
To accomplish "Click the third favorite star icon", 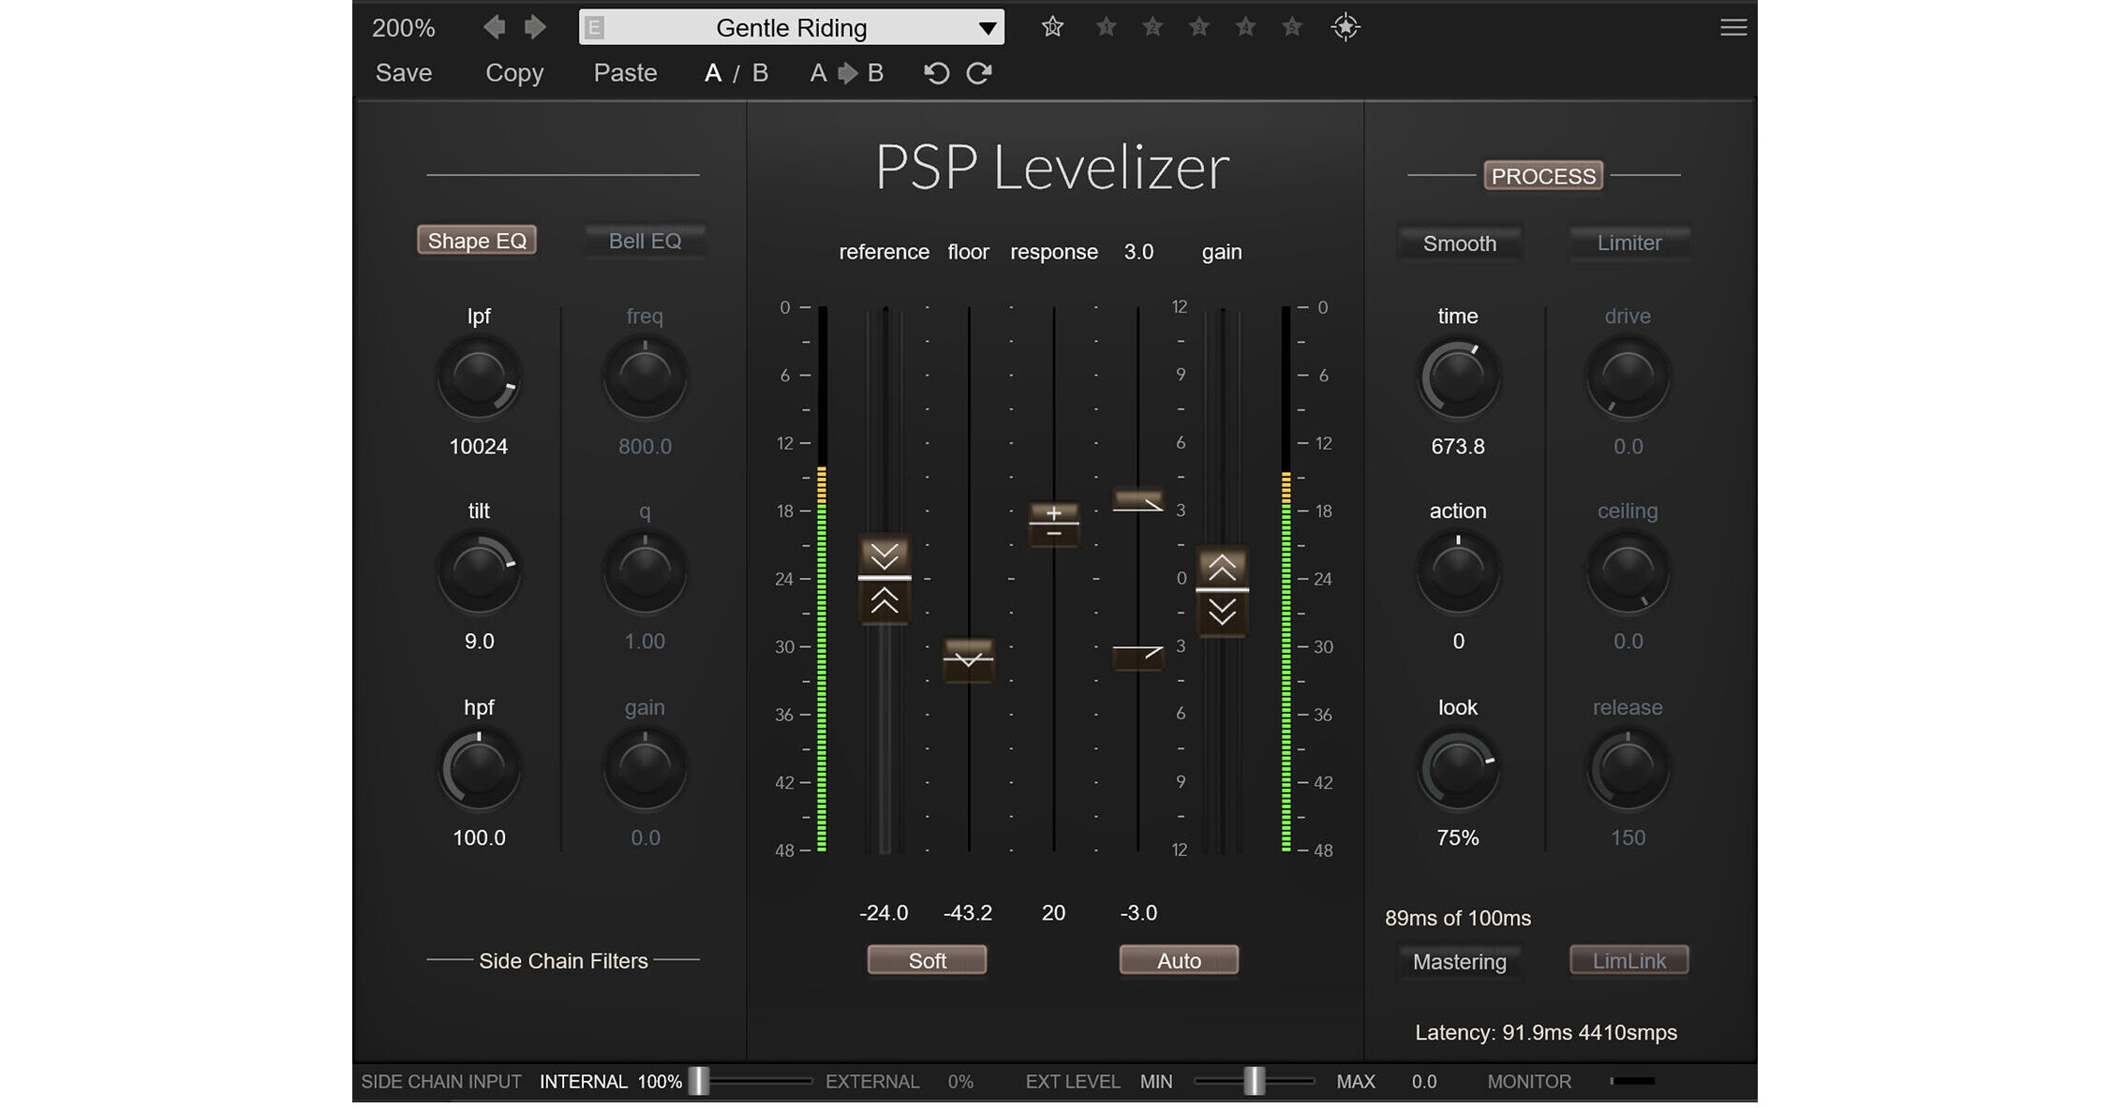I will point(1152,27).
